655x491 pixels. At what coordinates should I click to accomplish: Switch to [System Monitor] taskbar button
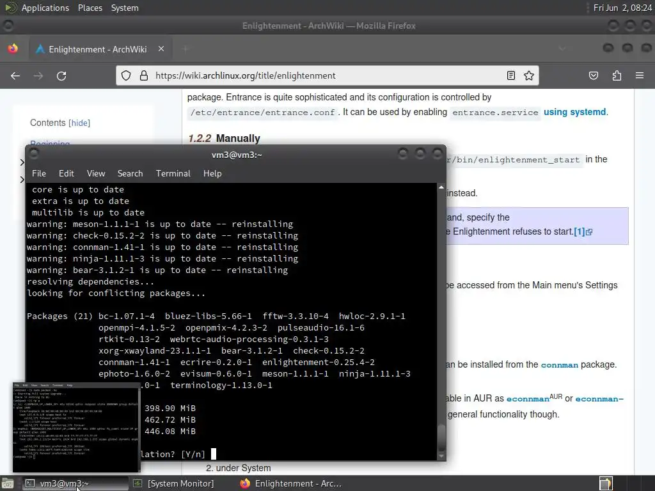pos(173,483)
